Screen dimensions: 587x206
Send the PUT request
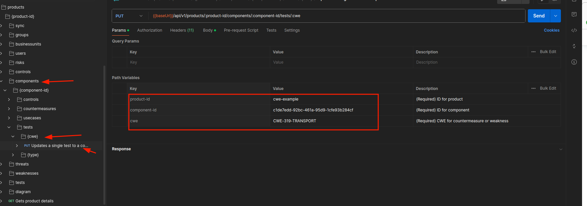pos(539,16)
